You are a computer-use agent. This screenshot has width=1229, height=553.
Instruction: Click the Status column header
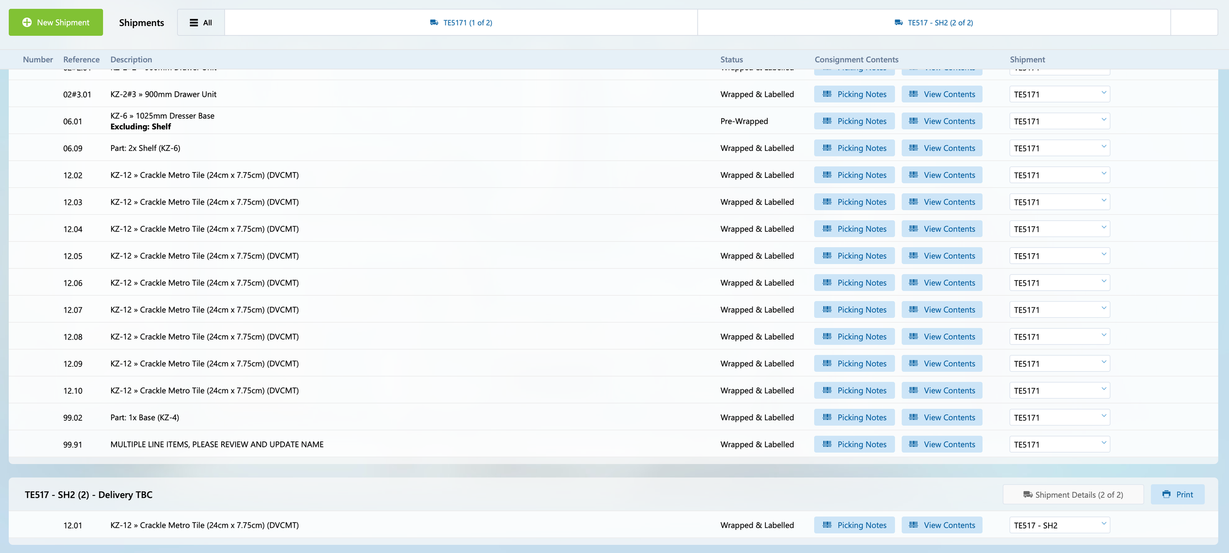732,59
